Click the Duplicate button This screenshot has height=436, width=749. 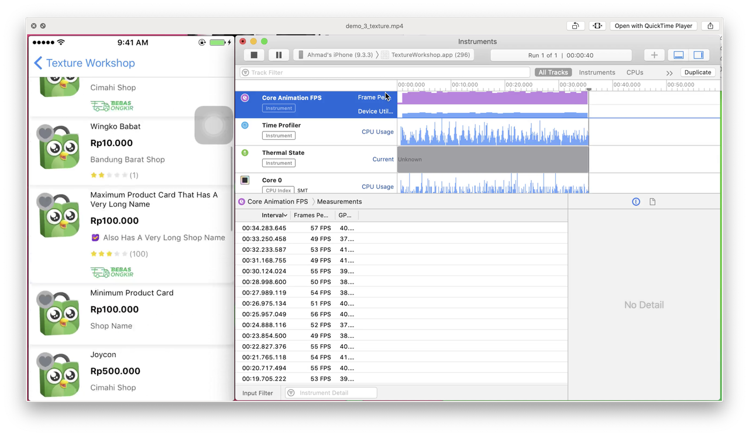coord(698,72)
